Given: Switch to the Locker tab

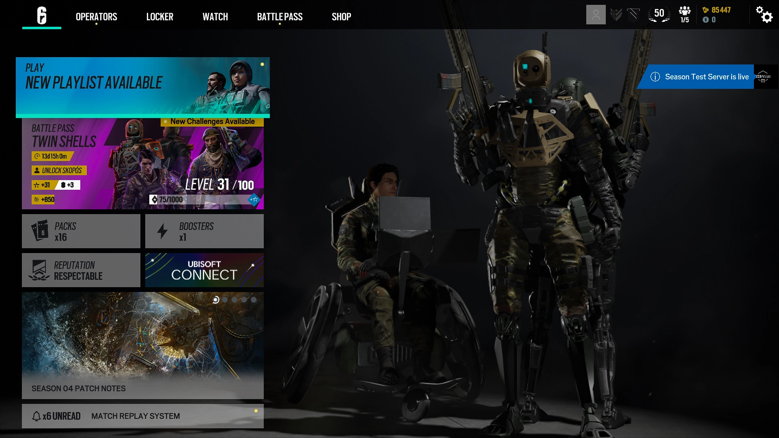Looking at the screenshot, I should coord(159,17).
